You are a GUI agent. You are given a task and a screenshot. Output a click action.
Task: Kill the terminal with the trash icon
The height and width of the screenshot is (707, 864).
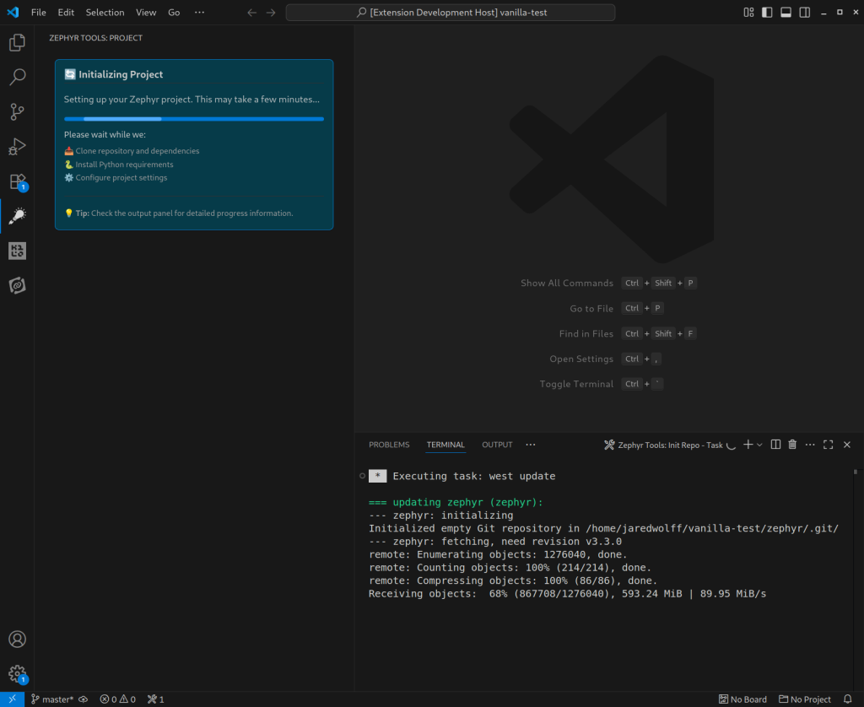(x=792, y=445)
